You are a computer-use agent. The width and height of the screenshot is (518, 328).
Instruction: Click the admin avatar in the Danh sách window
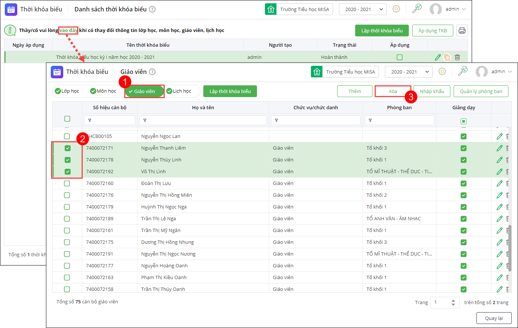coord(436,9)
